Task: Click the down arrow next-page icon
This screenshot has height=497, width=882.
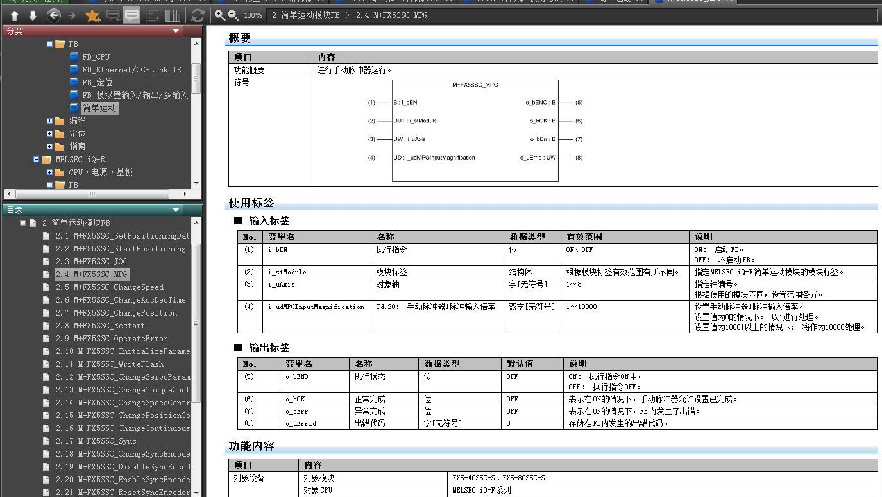Action: coord(33,15)
